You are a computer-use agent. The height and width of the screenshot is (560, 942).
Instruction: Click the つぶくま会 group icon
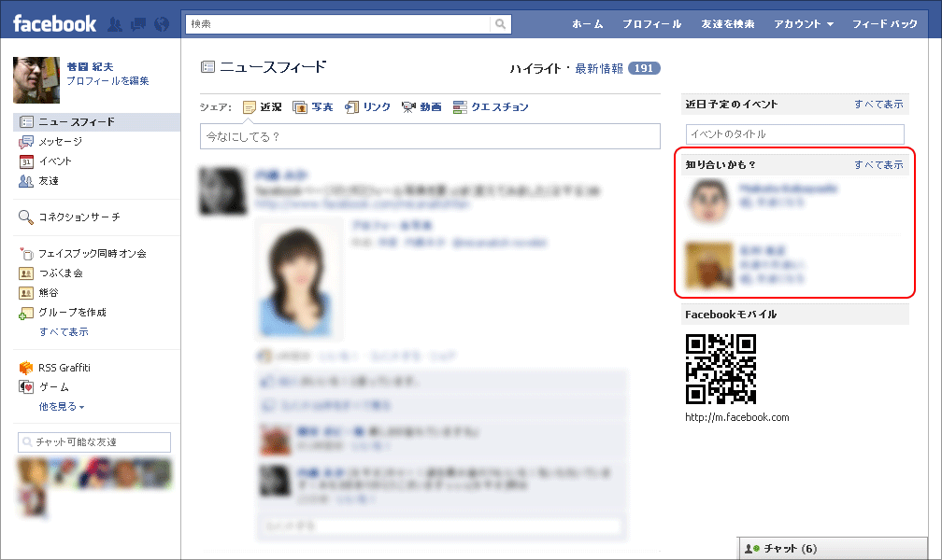(26, 273)
